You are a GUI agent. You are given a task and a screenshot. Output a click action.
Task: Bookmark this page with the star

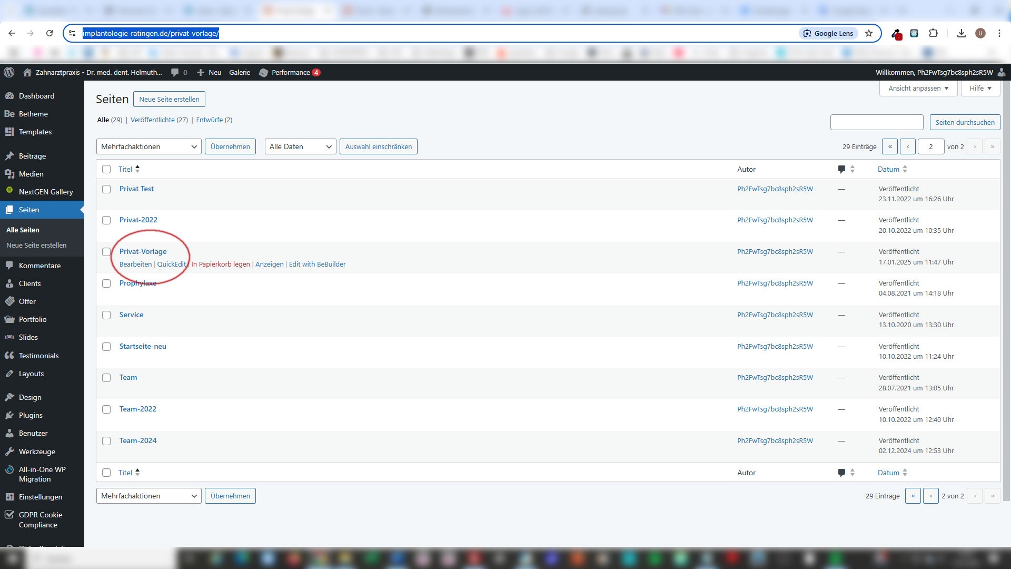(x=869, y=33)
